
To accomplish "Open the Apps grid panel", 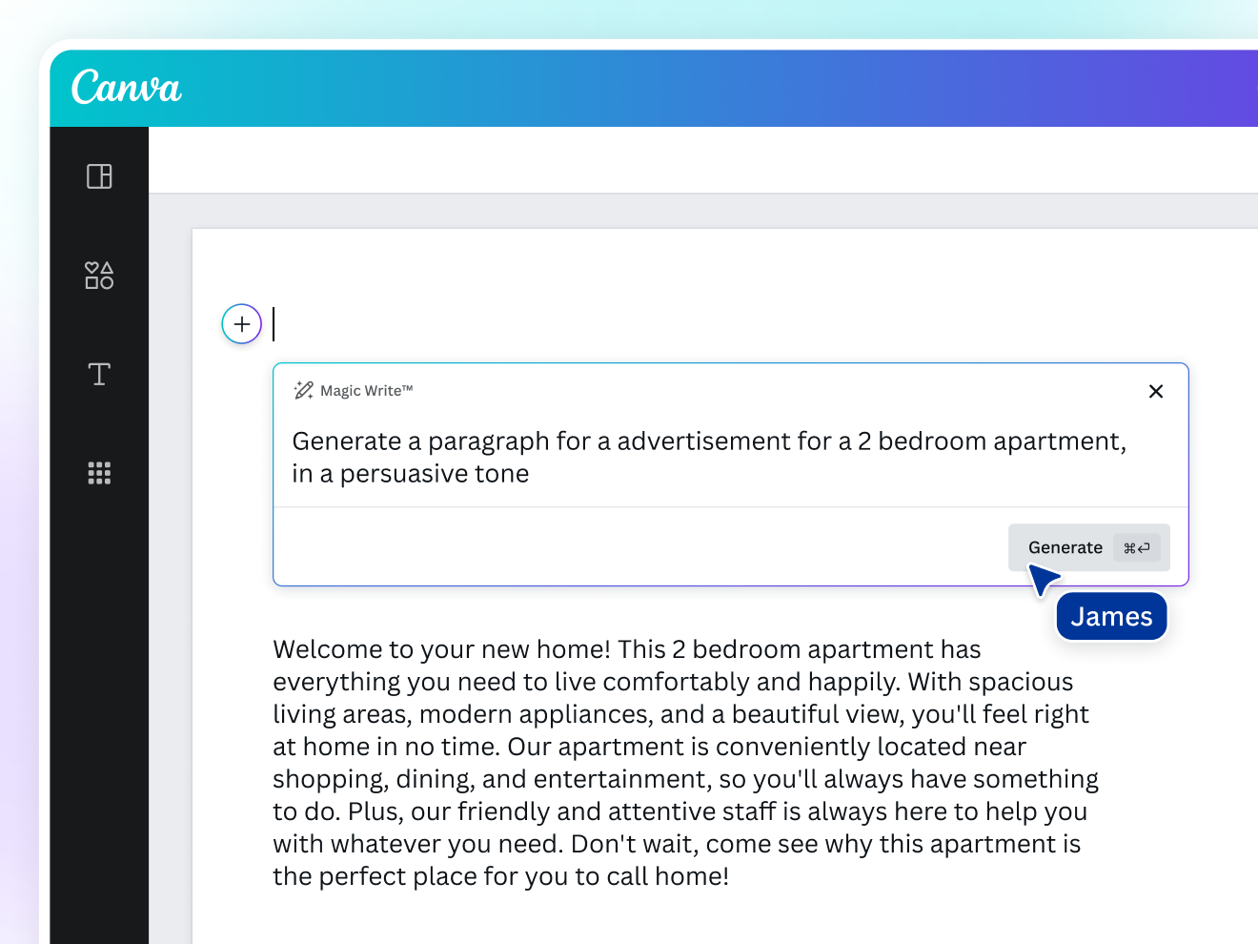I will [99, 473].
